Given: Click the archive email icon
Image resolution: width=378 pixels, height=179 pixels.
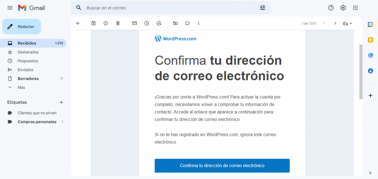Looking at the screenshot, I should (x=93, y=23).
